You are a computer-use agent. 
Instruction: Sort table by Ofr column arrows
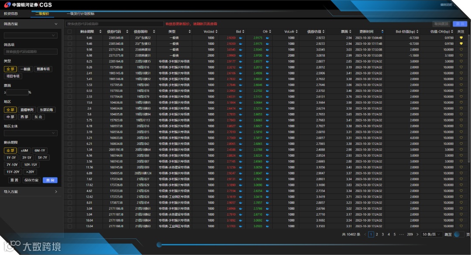point(270,31)
